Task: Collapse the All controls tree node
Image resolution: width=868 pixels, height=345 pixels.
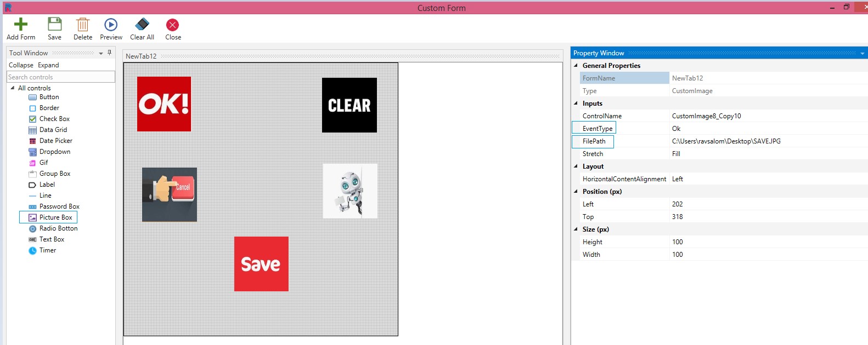Action: click(x=13, y=88)
